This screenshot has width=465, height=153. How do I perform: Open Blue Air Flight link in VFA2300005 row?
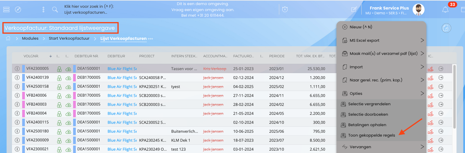122,69
